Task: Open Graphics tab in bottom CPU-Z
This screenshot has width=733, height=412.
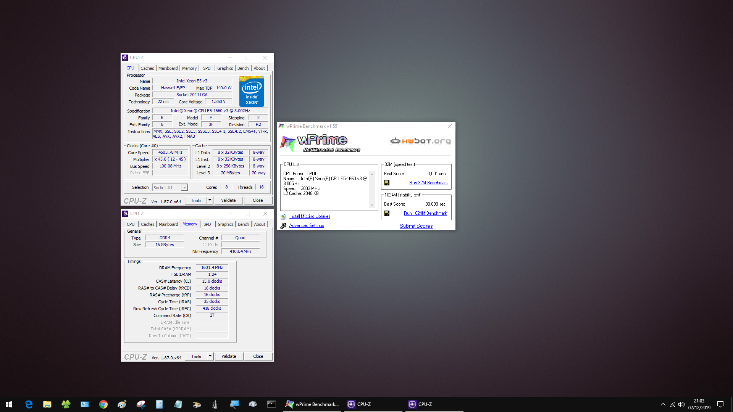Action: [226, 224]
